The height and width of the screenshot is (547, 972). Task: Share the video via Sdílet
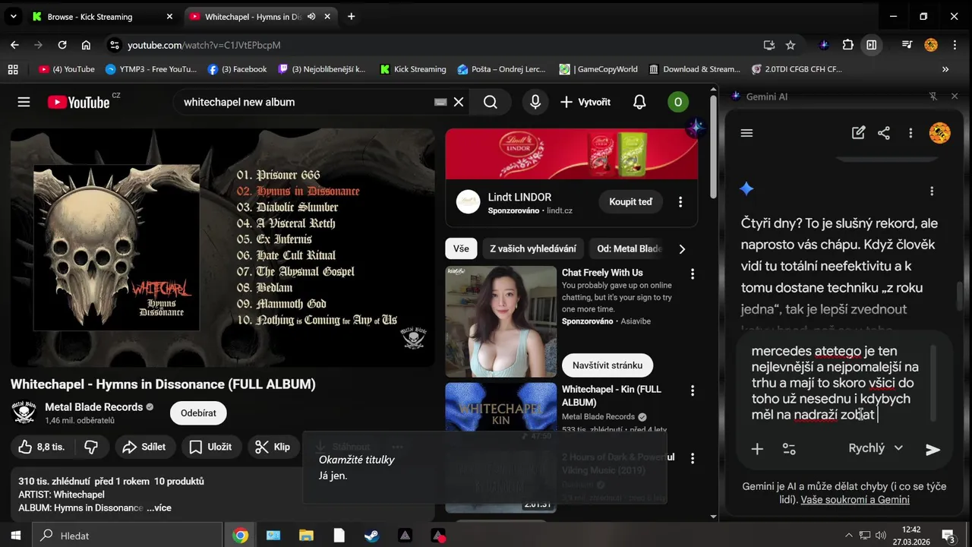coord(145,447)
